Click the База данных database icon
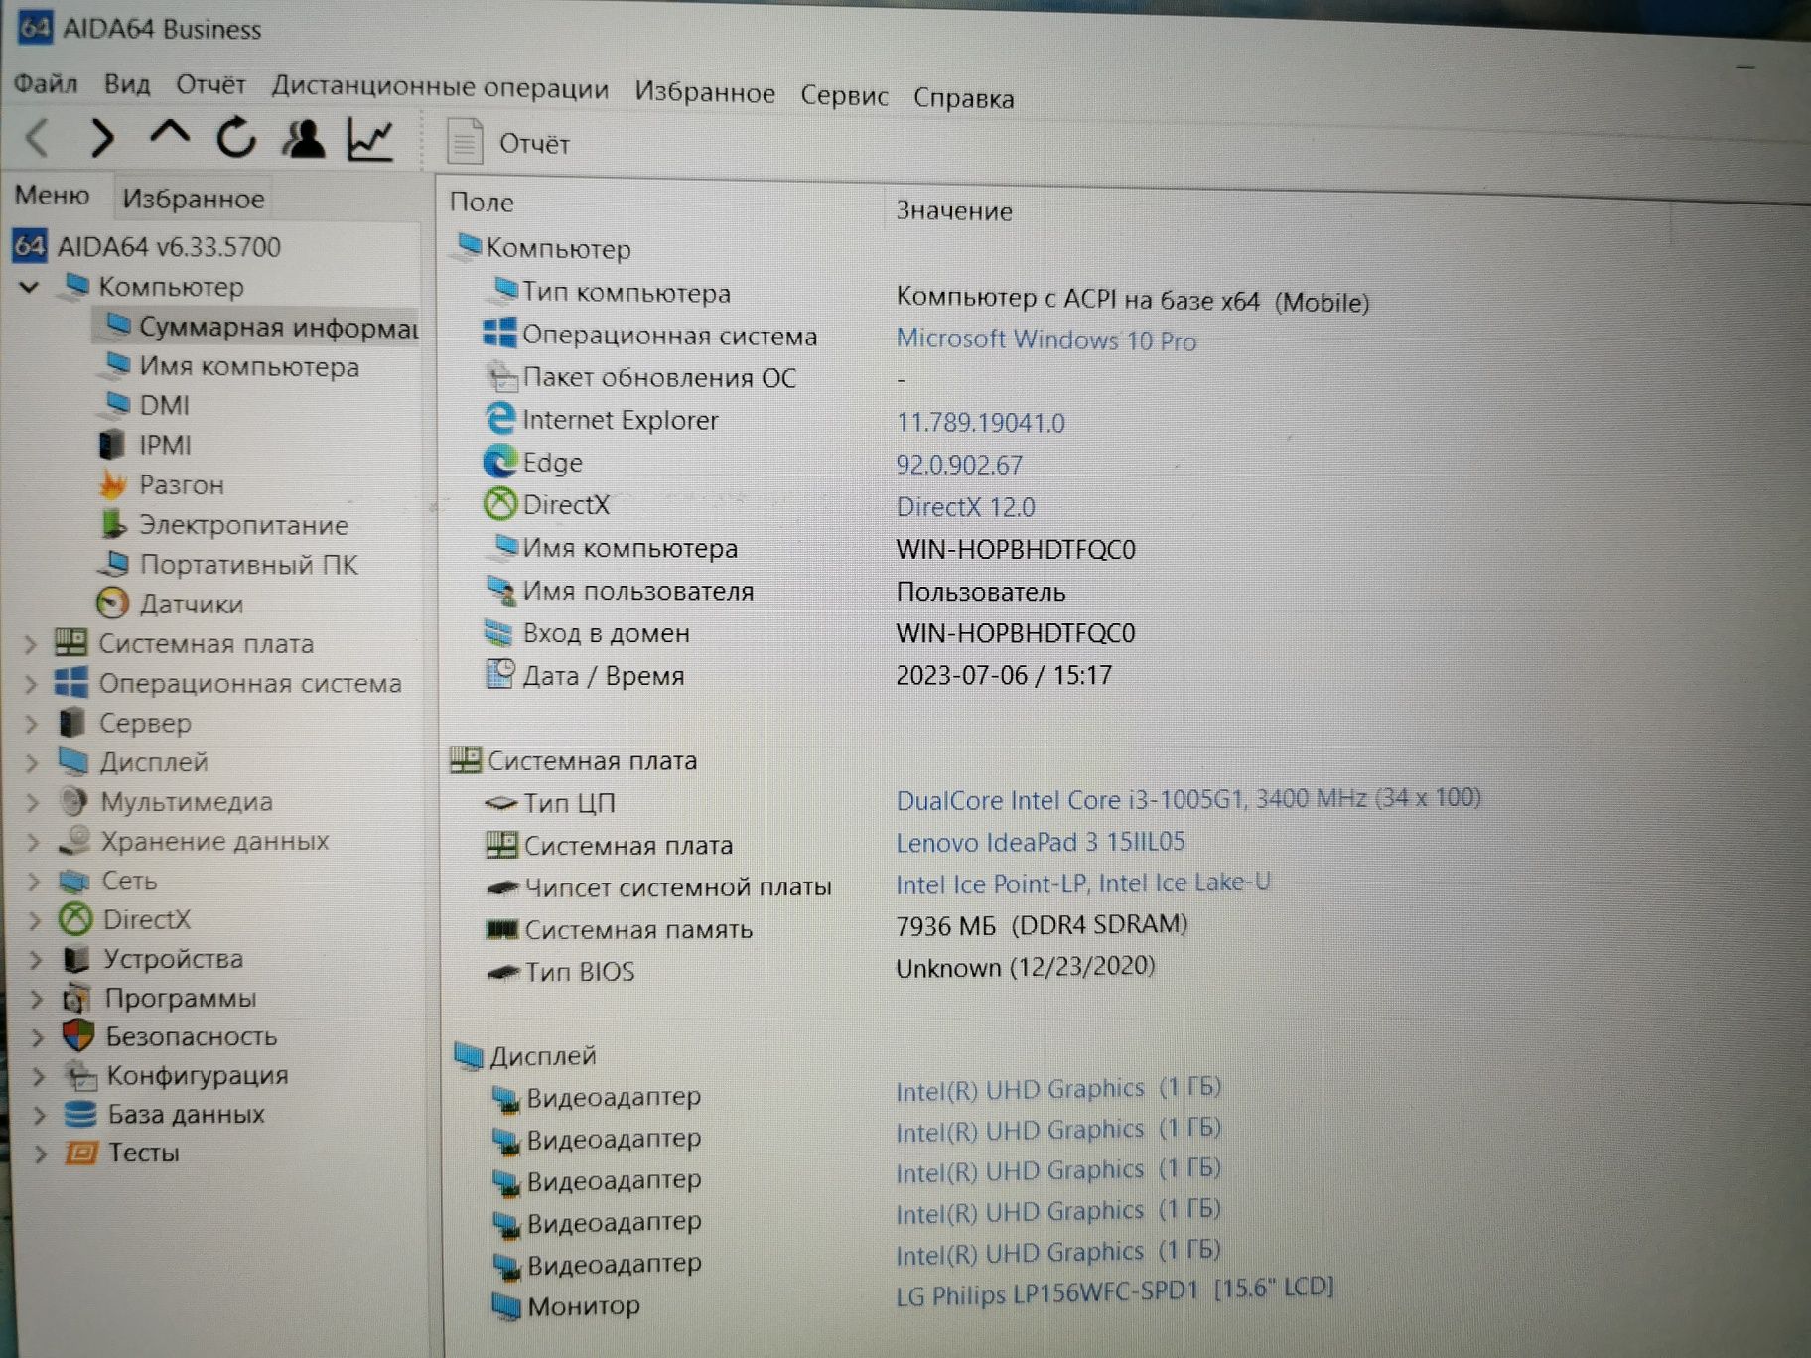Image resolution: width=1811 pixels, height=1358 pixels. [x=80, y=1114]
